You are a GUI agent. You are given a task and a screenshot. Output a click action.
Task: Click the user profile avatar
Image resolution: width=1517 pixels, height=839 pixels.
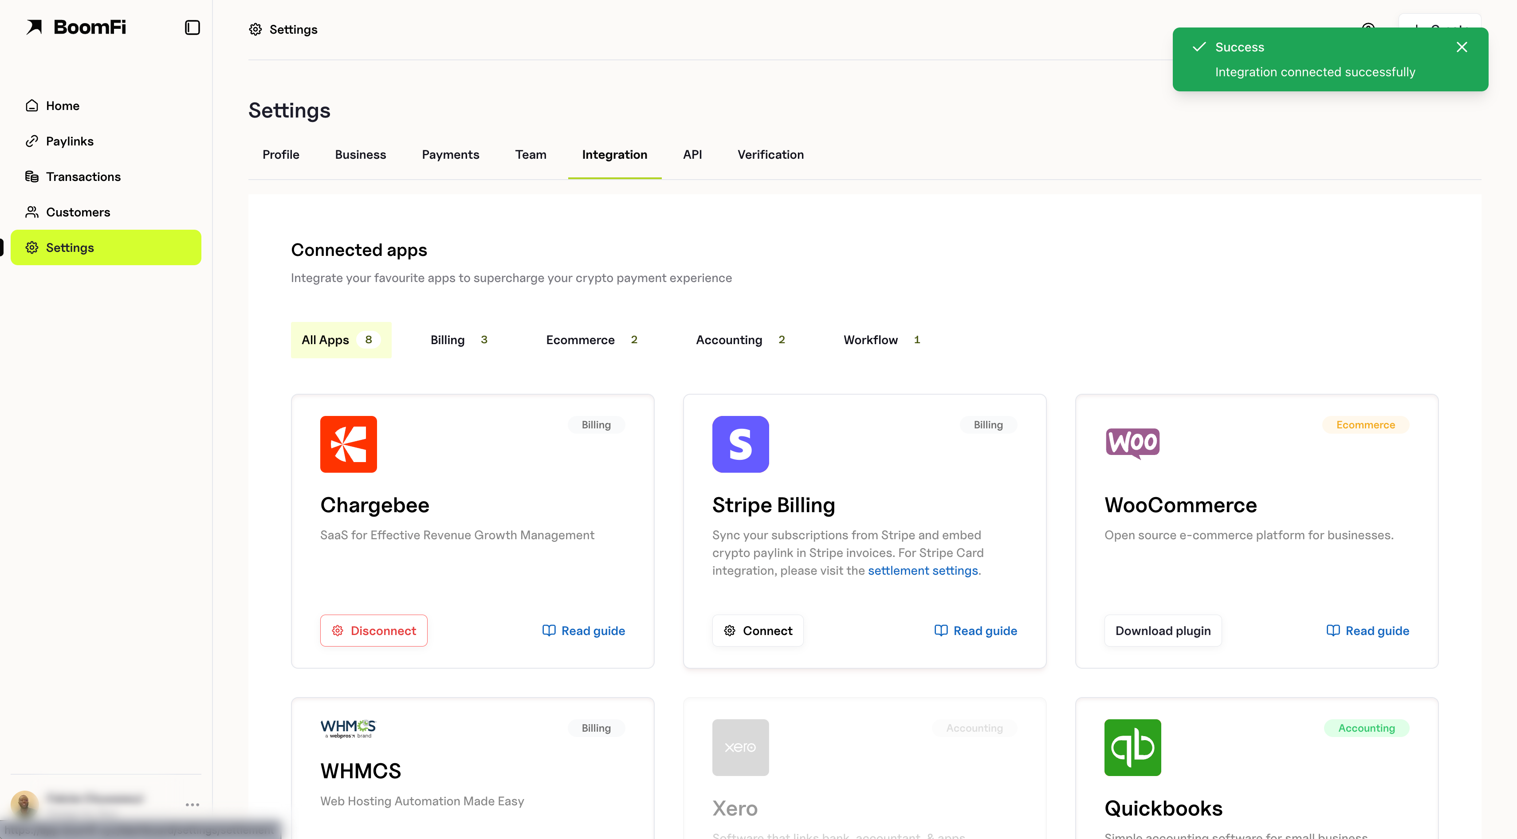click(x=24, y=803)
